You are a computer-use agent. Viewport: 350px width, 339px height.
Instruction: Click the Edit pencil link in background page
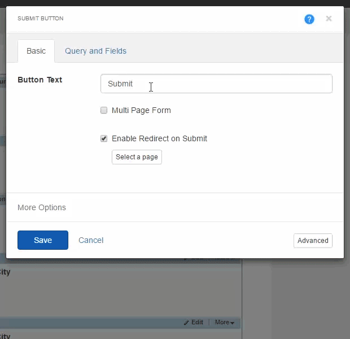(194, 322)
